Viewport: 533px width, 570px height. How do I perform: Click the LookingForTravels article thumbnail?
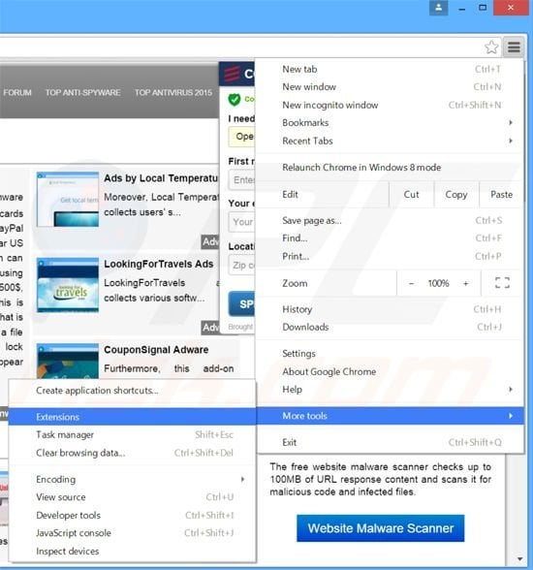pos(68,285)
